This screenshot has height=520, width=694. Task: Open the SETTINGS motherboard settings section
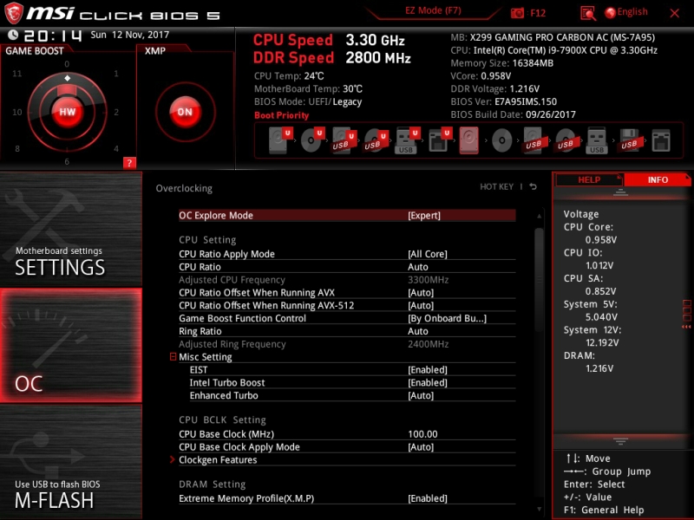pyautogui.click(x=71, y=230)
